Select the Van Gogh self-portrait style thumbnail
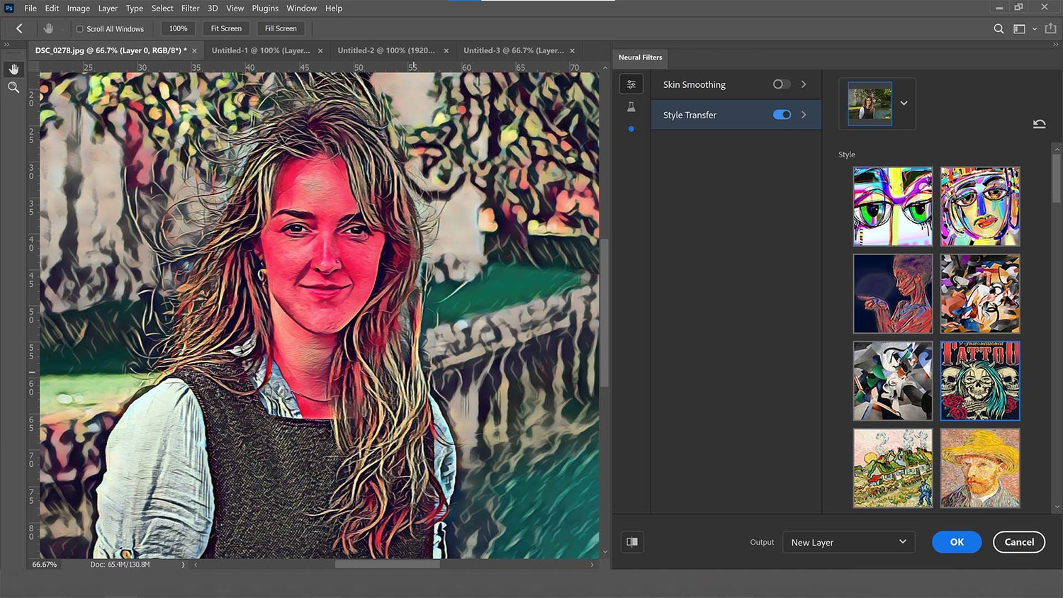The width and height of the screenshot is (1063, 598). [979, 468]
